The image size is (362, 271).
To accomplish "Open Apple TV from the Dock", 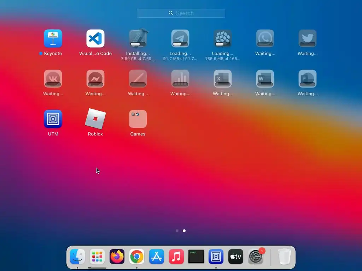I will (x=236, y=257).
